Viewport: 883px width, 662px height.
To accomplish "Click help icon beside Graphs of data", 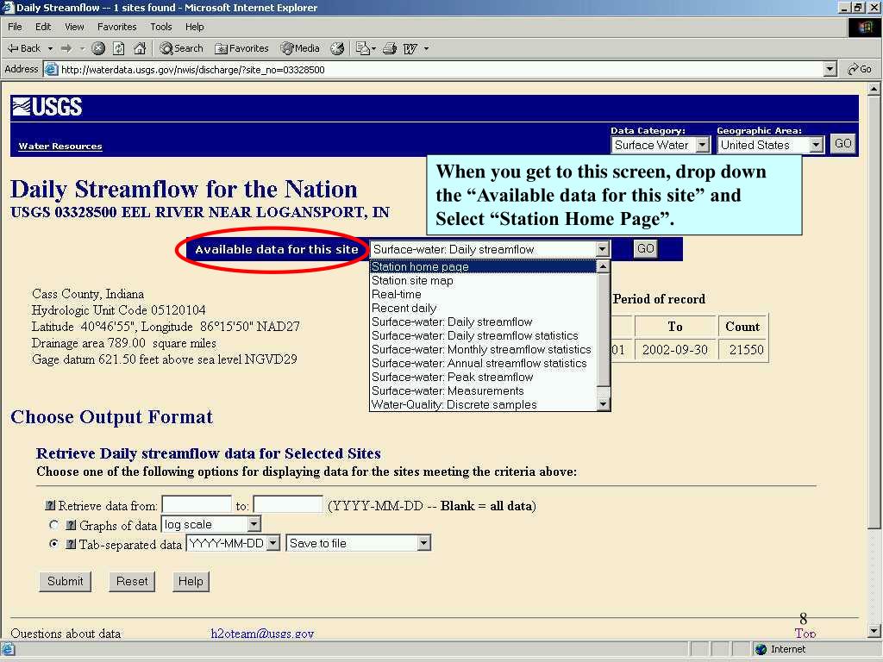I will 71,525.
